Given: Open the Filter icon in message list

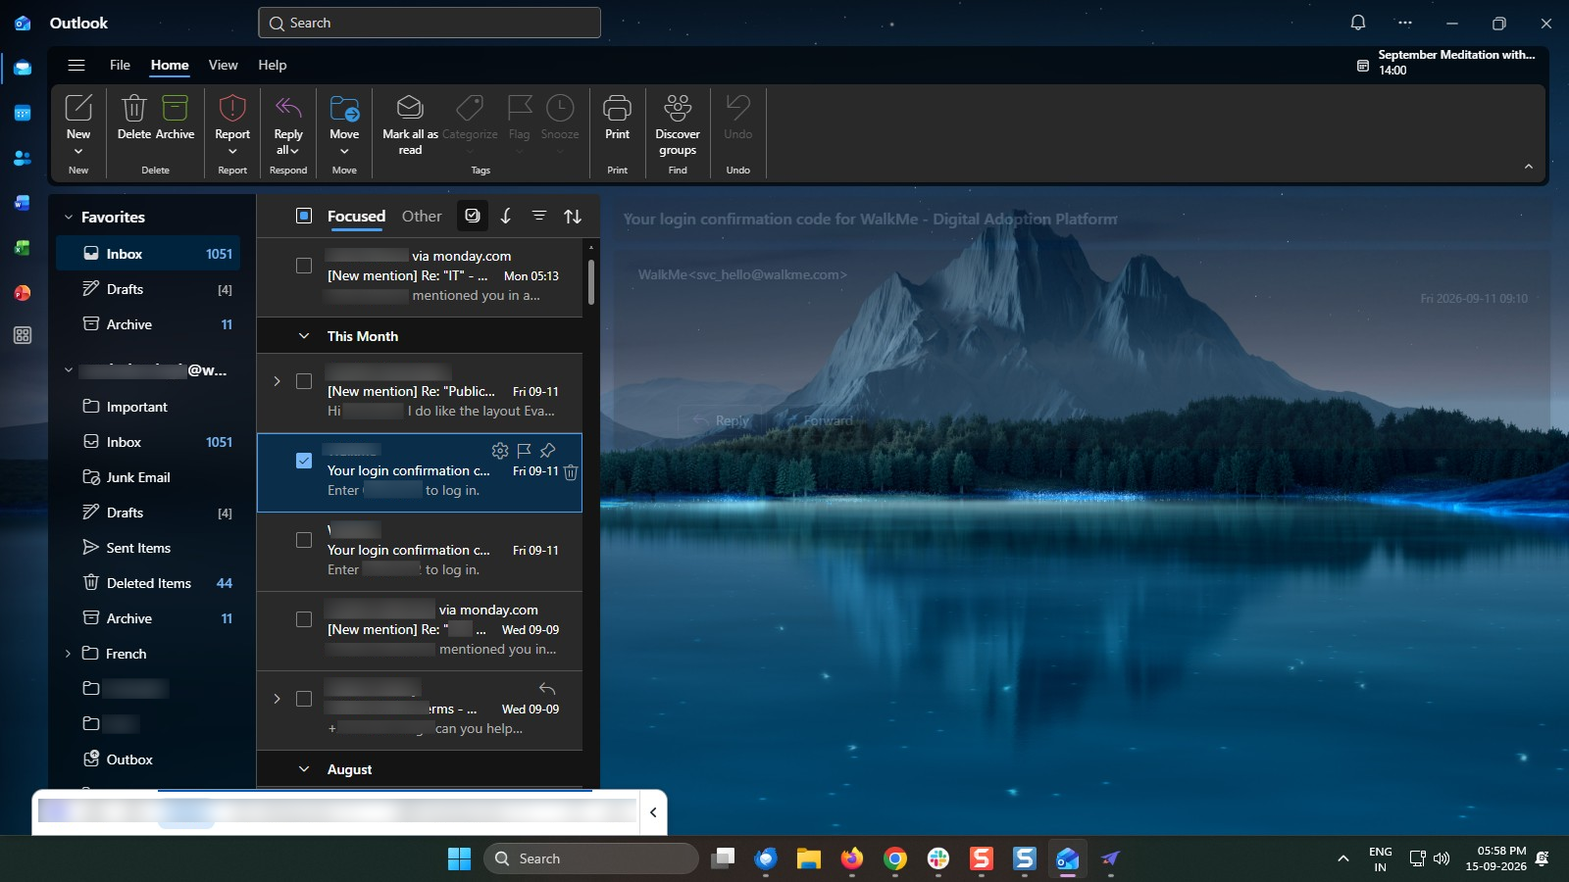Looking at the screenshot, I should point(539,216).
